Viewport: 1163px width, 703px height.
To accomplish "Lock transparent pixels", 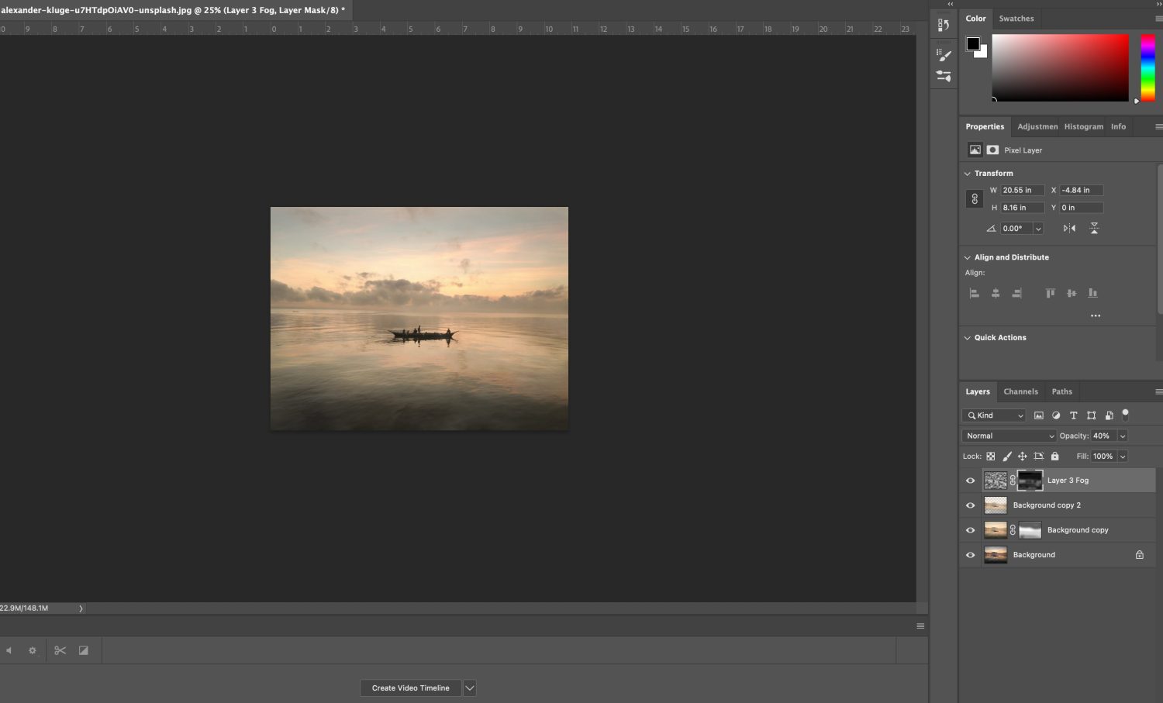I will point(990,457).
